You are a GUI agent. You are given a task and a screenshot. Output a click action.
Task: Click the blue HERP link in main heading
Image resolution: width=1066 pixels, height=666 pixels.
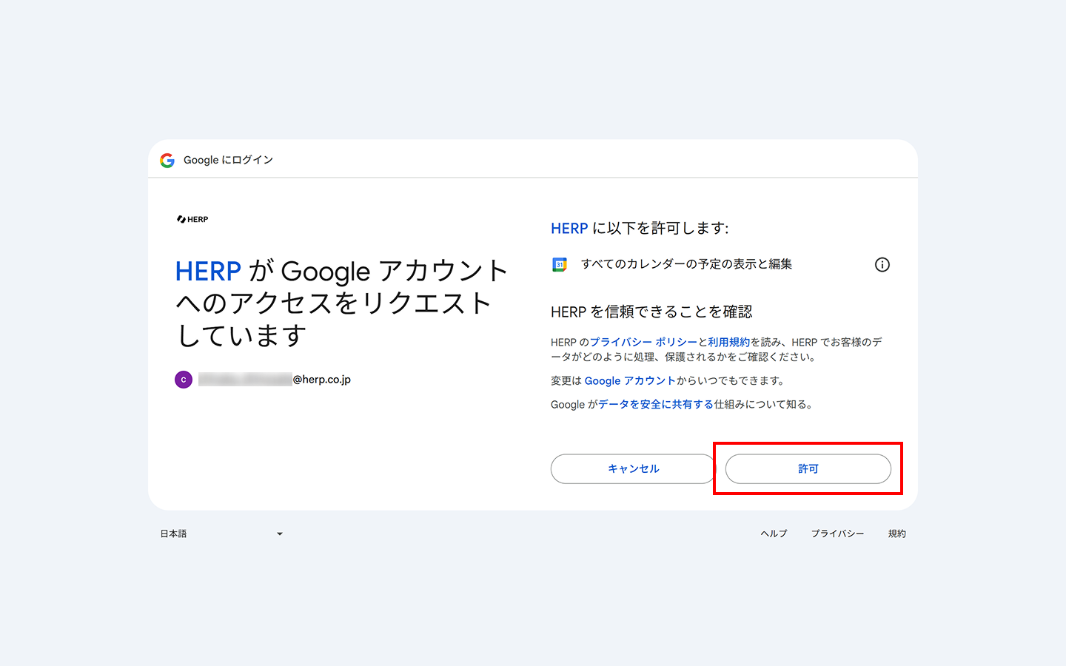point(208,272)
